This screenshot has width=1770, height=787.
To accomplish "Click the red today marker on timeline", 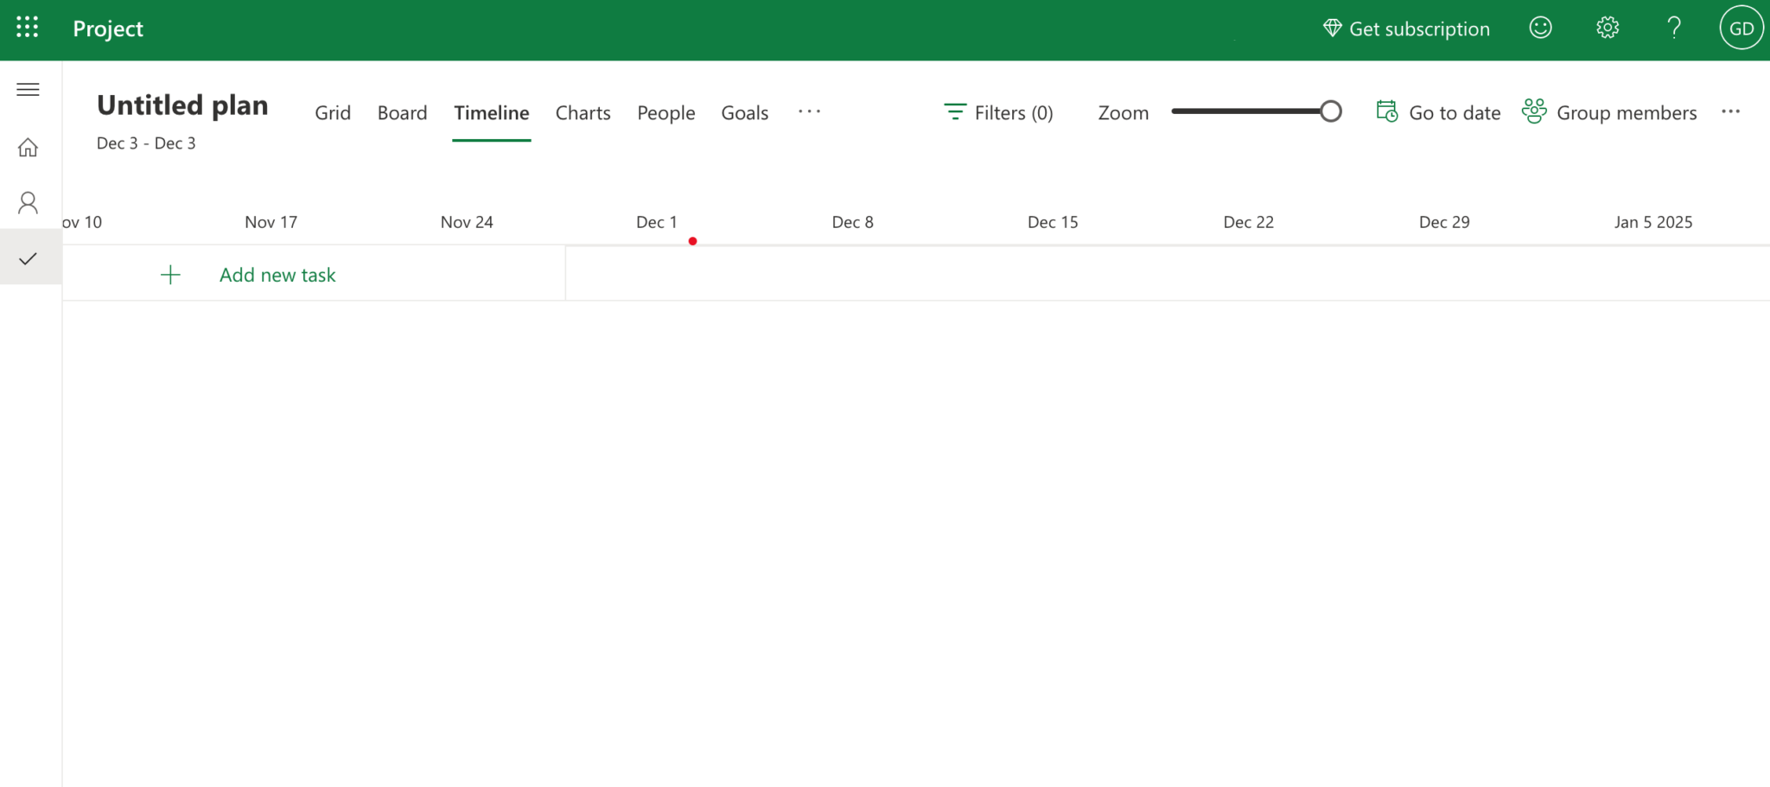I will [x=692, y=242].
